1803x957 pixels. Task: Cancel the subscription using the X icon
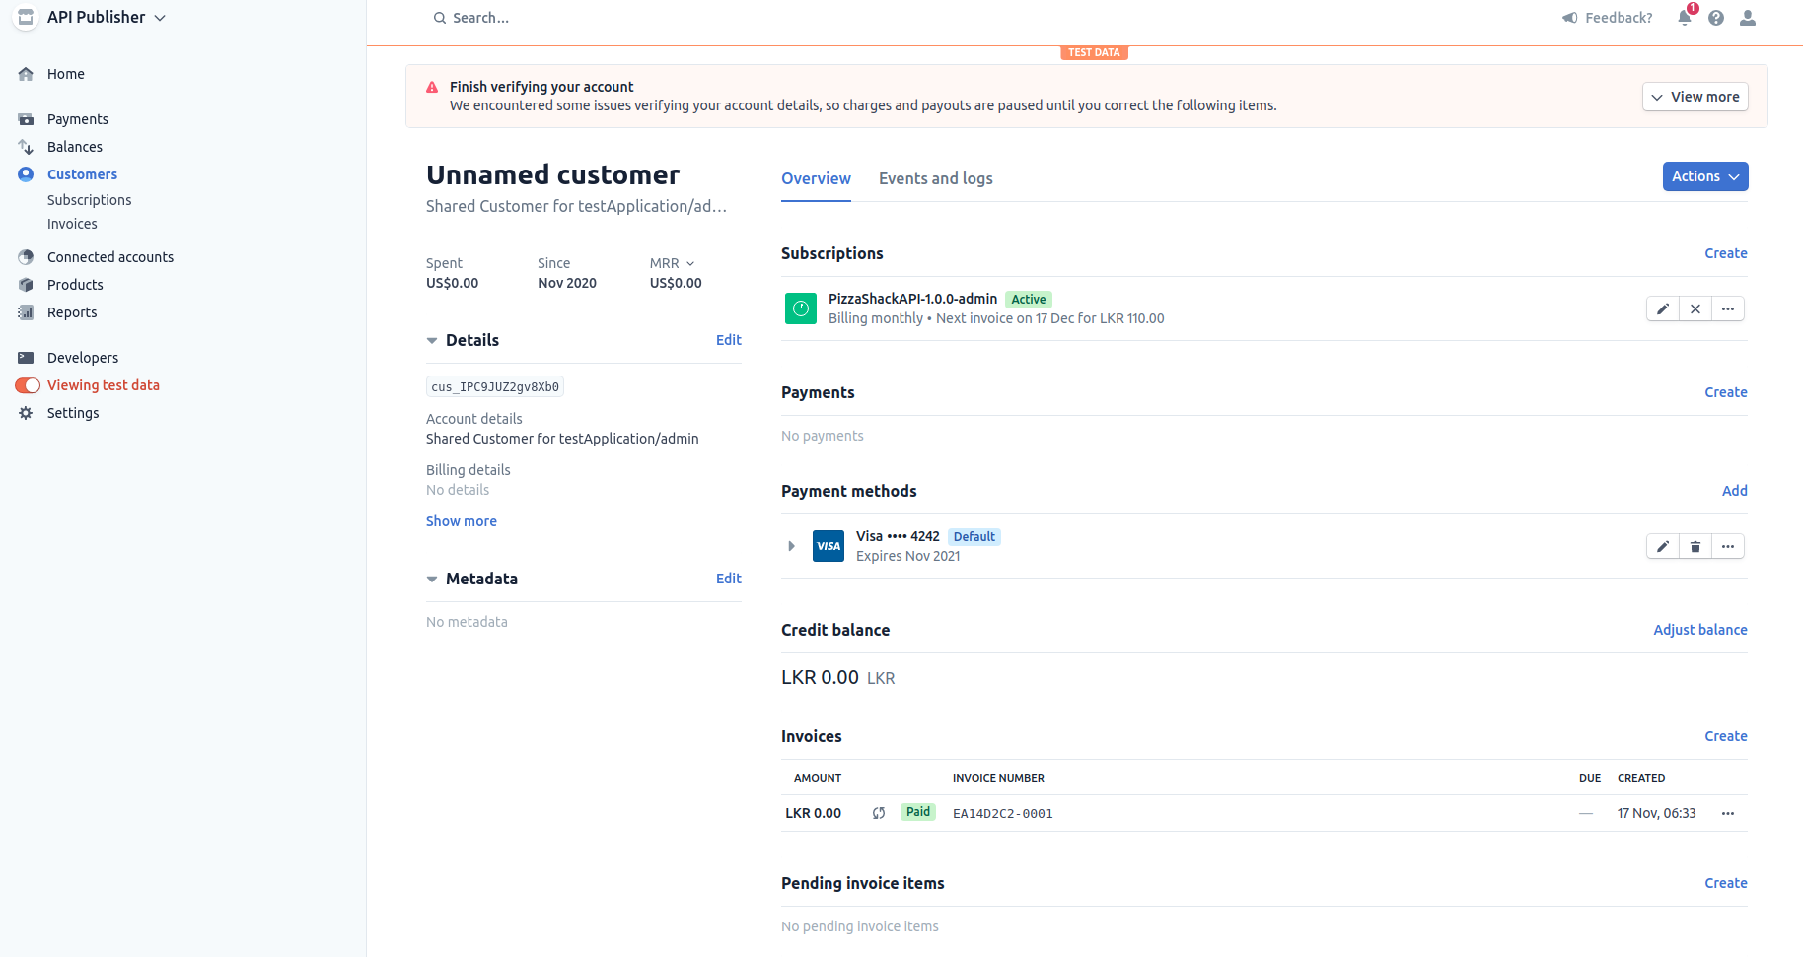(1695, 308)
